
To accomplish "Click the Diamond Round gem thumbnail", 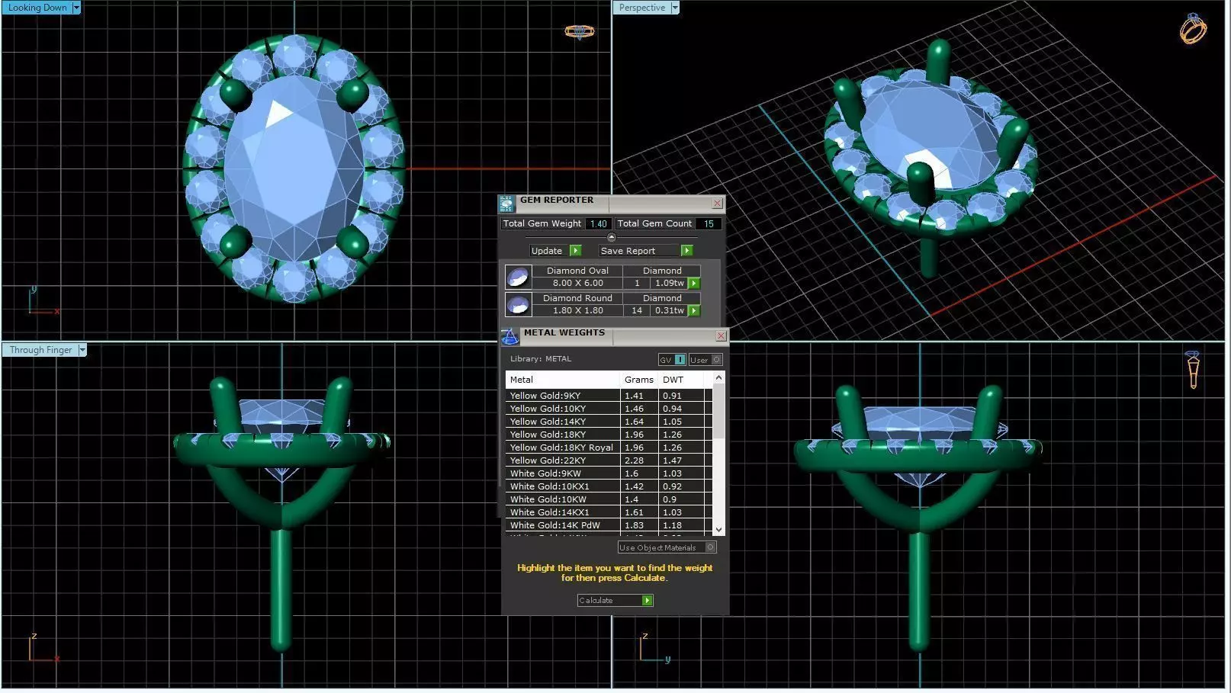I will coord(519,304).
